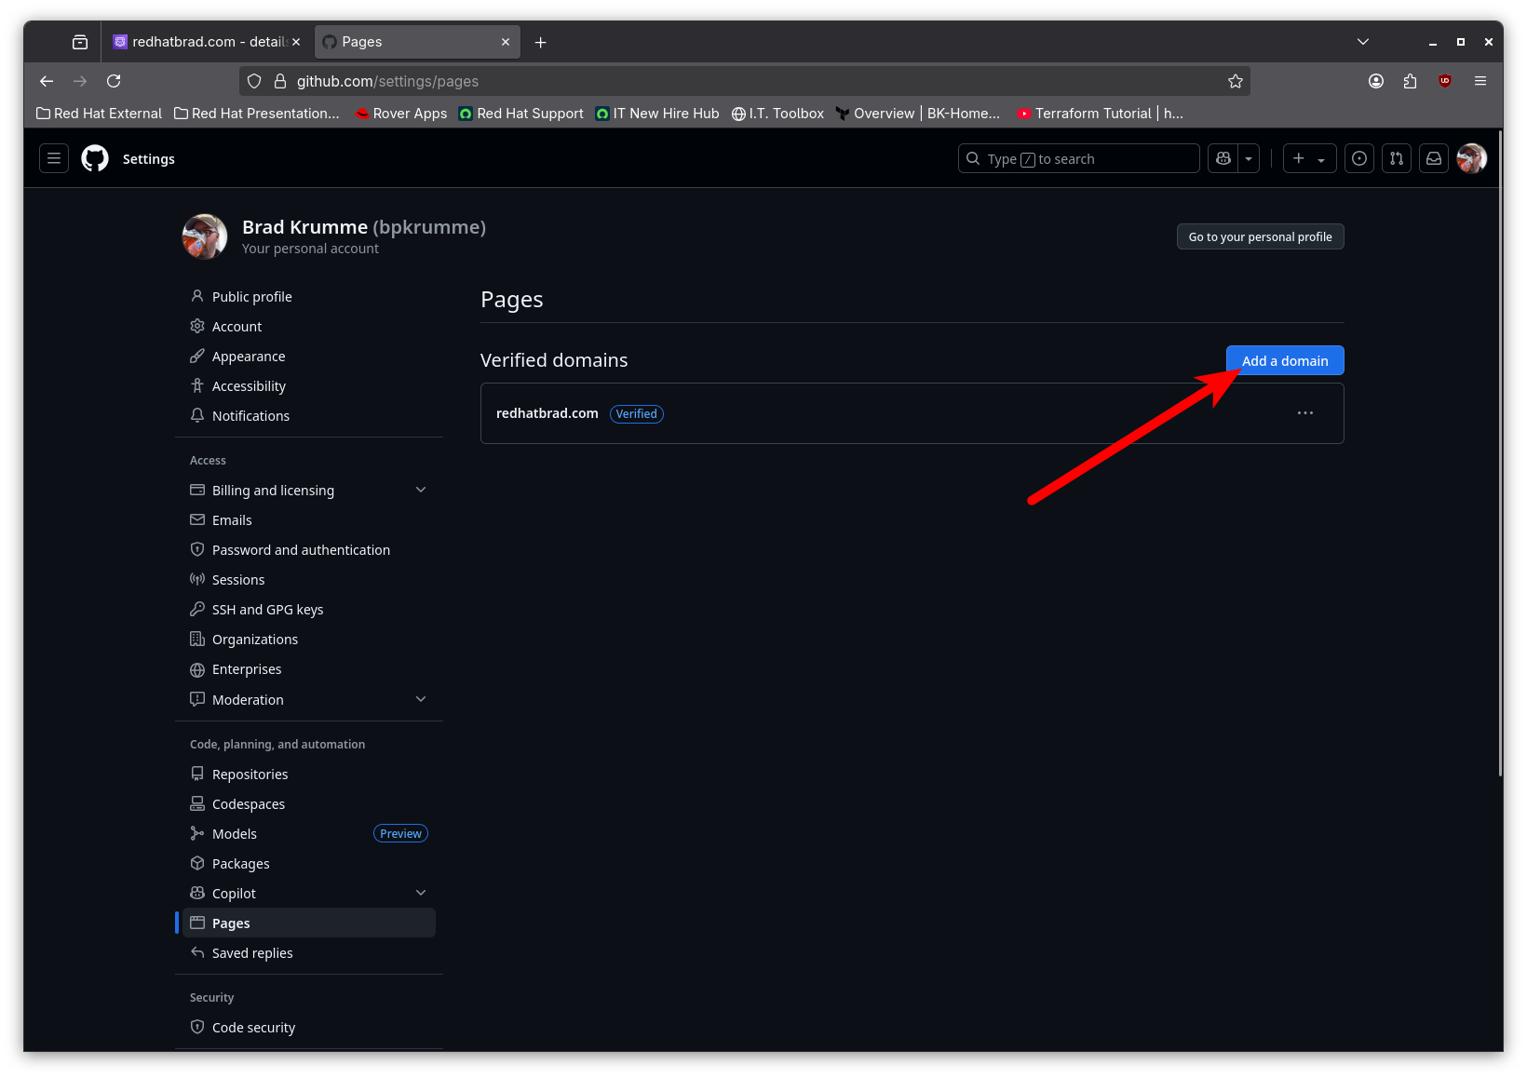Expand the Copilot dropdown arrow in header
The image size is (1527, 1078).
point(1249,158)
